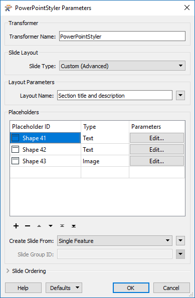Click the move to top icon
The width and height of the screenshot is (195, 298).
tap(62, 226)
